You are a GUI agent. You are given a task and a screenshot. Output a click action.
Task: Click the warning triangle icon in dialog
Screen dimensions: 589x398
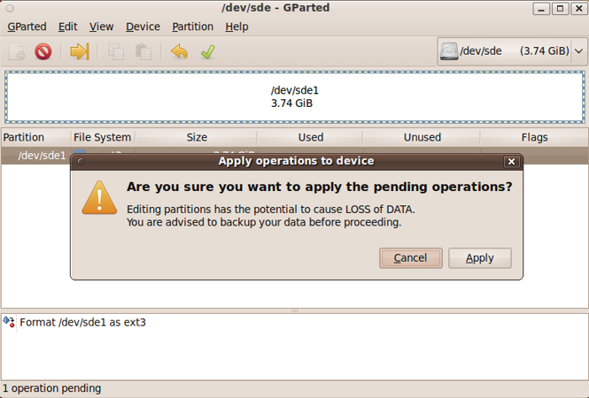99,197
